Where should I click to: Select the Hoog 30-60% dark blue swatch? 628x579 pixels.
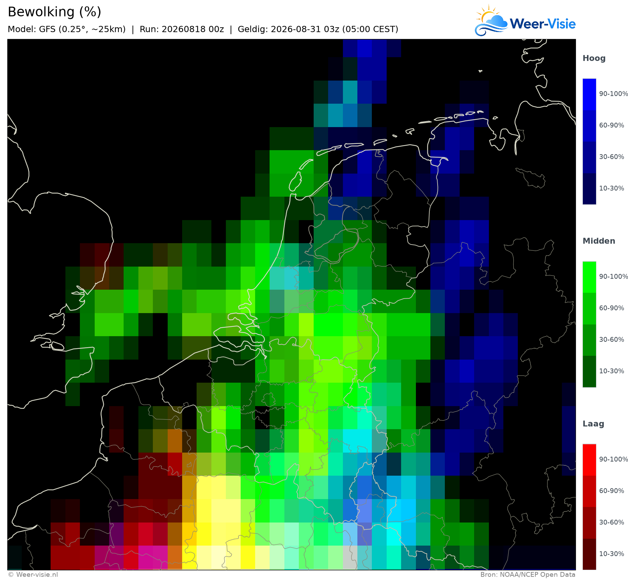tap(589, 157)
